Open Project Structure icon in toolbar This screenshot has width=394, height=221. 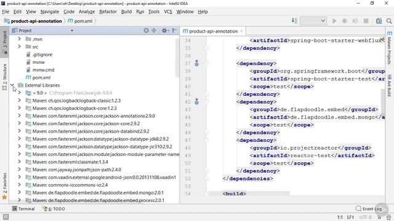379,21
